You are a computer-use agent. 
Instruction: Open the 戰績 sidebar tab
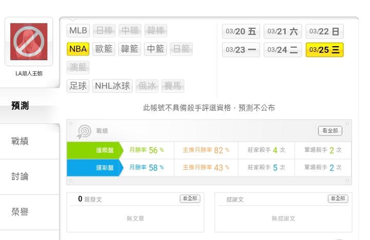(20, 141)
